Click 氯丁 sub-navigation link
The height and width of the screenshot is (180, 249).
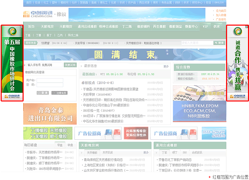point(49,35)
